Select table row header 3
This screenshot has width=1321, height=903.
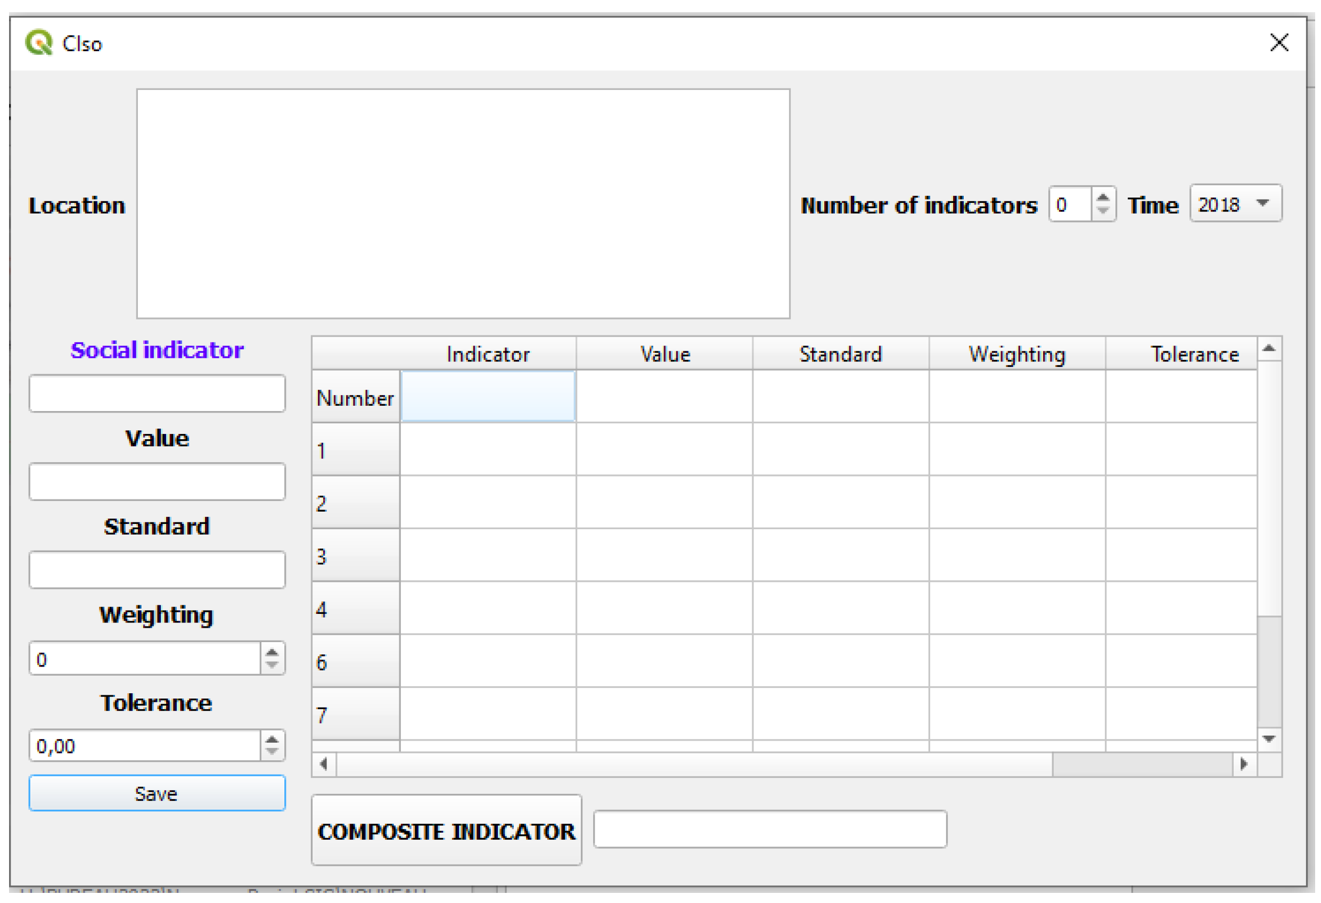[355, 556]
